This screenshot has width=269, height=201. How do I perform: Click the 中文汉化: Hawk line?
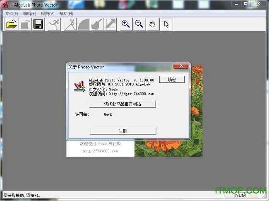pos(103,90)
